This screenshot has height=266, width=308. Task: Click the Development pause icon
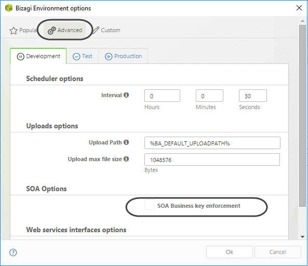click(x=20, y=57)
